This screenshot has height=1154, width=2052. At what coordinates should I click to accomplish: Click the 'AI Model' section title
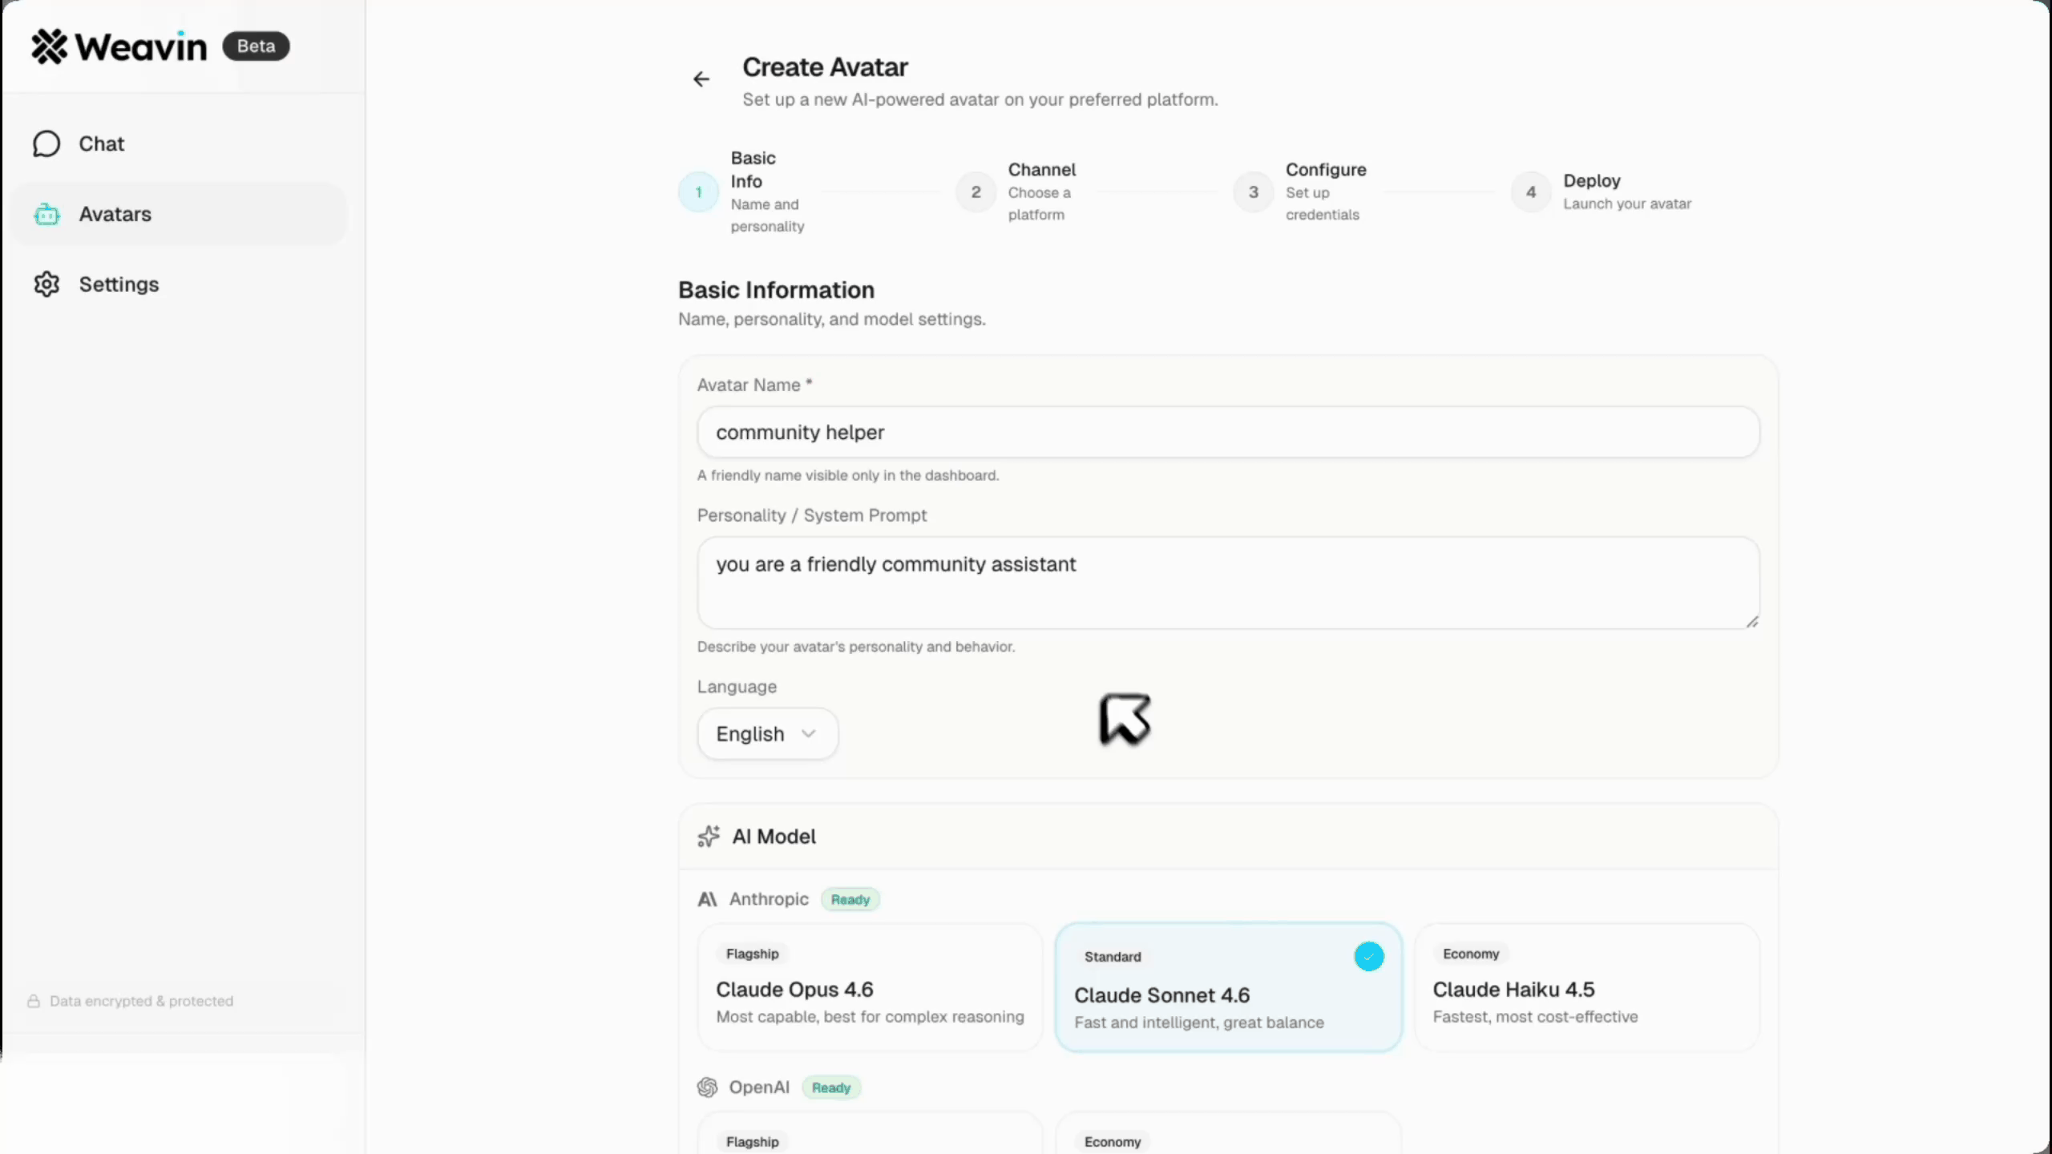click(x=774, y=837)
